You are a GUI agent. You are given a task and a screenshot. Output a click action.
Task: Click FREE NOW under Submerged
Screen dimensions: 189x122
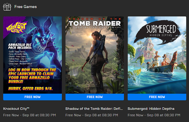coord(157,97)
